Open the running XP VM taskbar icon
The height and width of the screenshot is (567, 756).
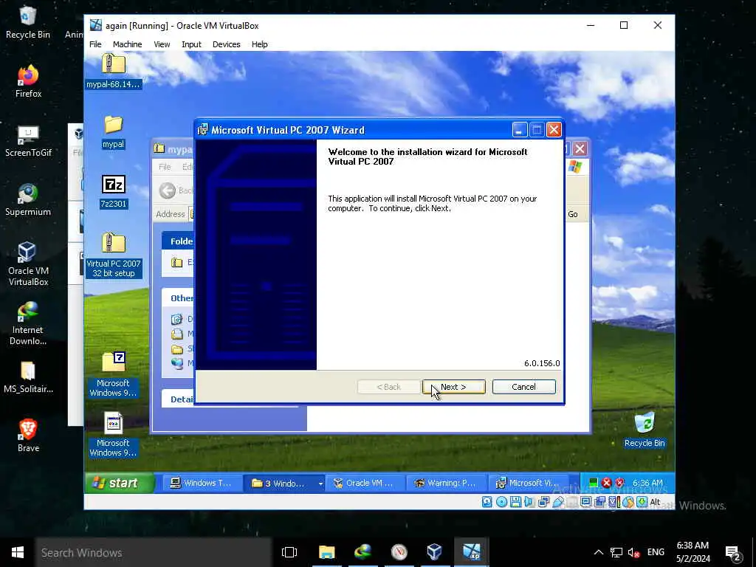tap(471, 552)
